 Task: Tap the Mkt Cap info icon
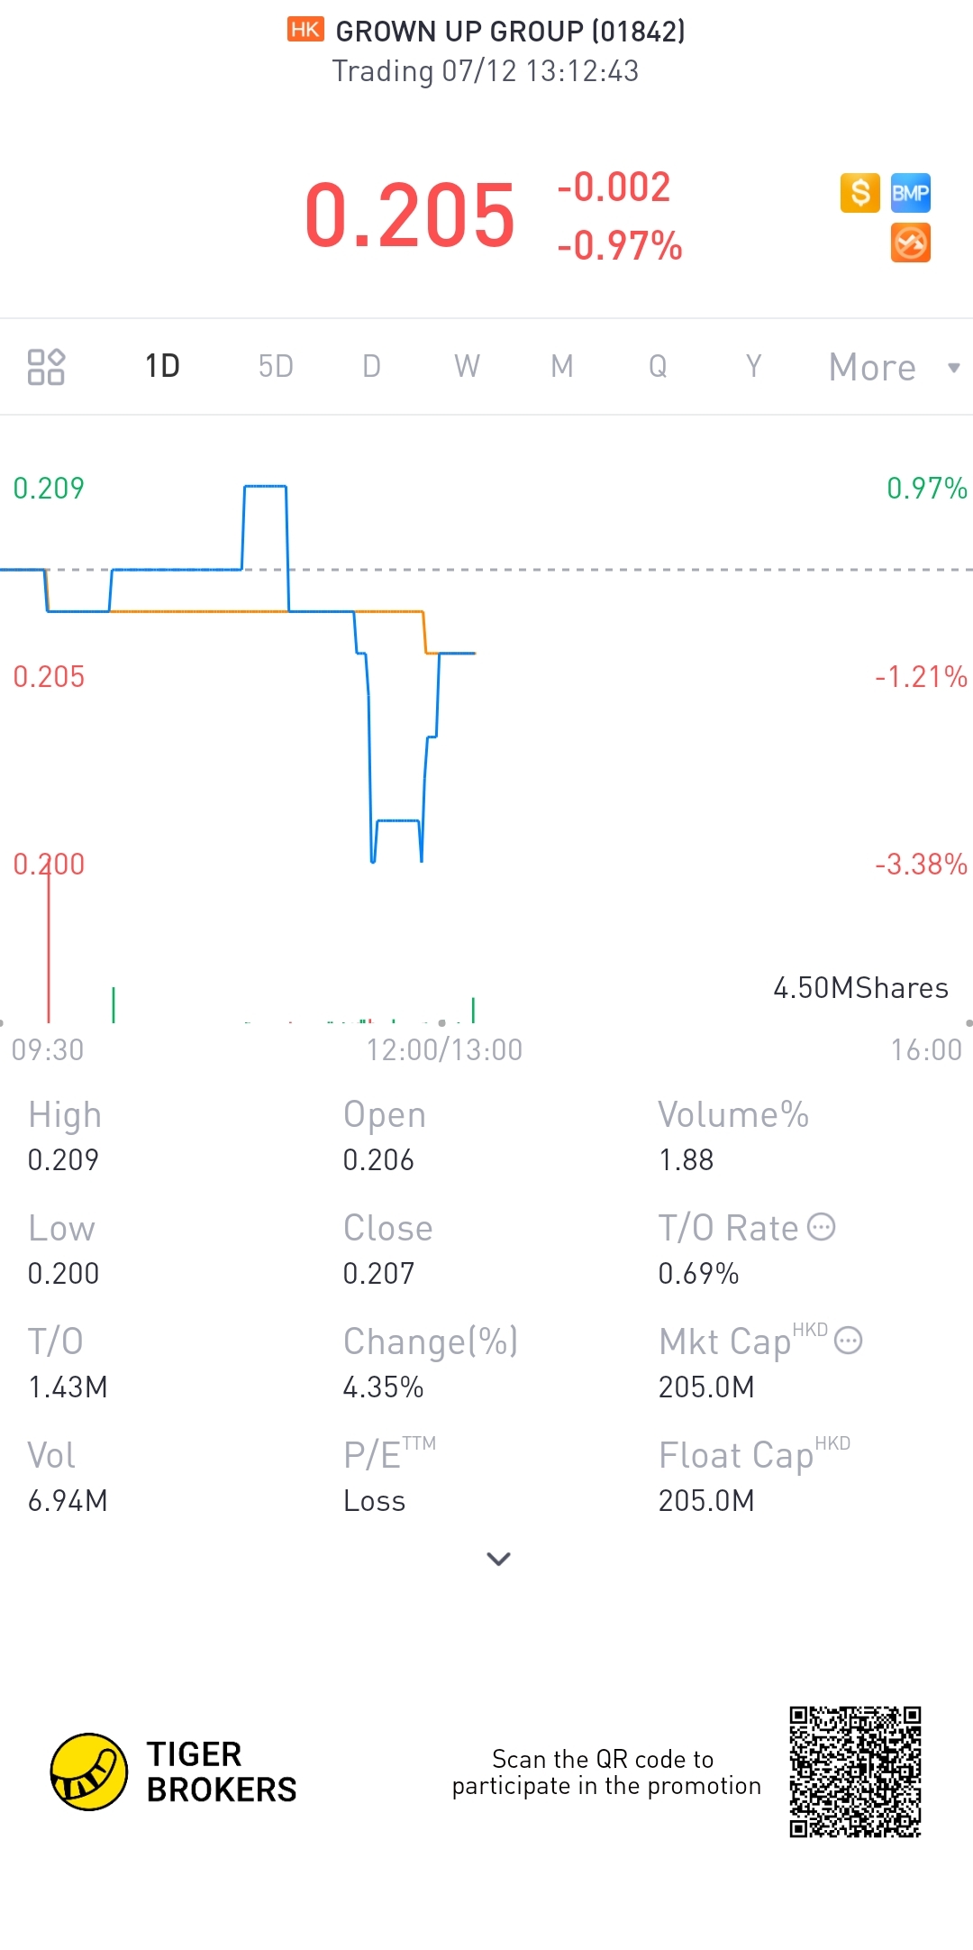tap(848, 1341)
